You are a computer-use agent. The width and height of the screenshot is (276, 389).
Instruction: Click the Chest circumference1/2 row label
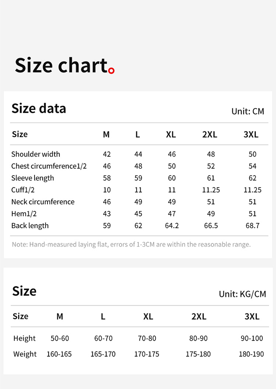point(49,166)
